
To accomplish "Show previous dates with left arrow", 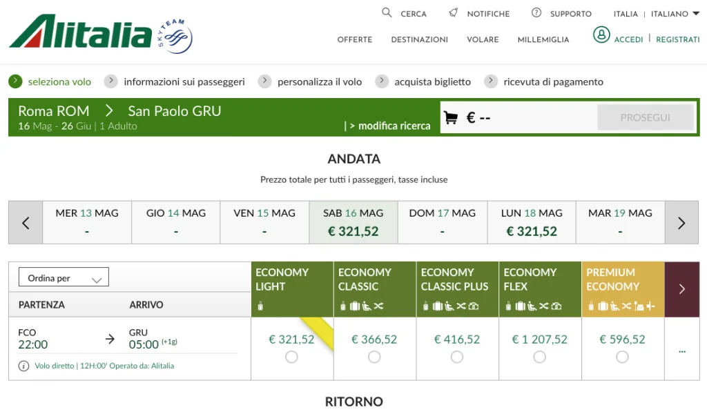I will [x=26, y=223].
